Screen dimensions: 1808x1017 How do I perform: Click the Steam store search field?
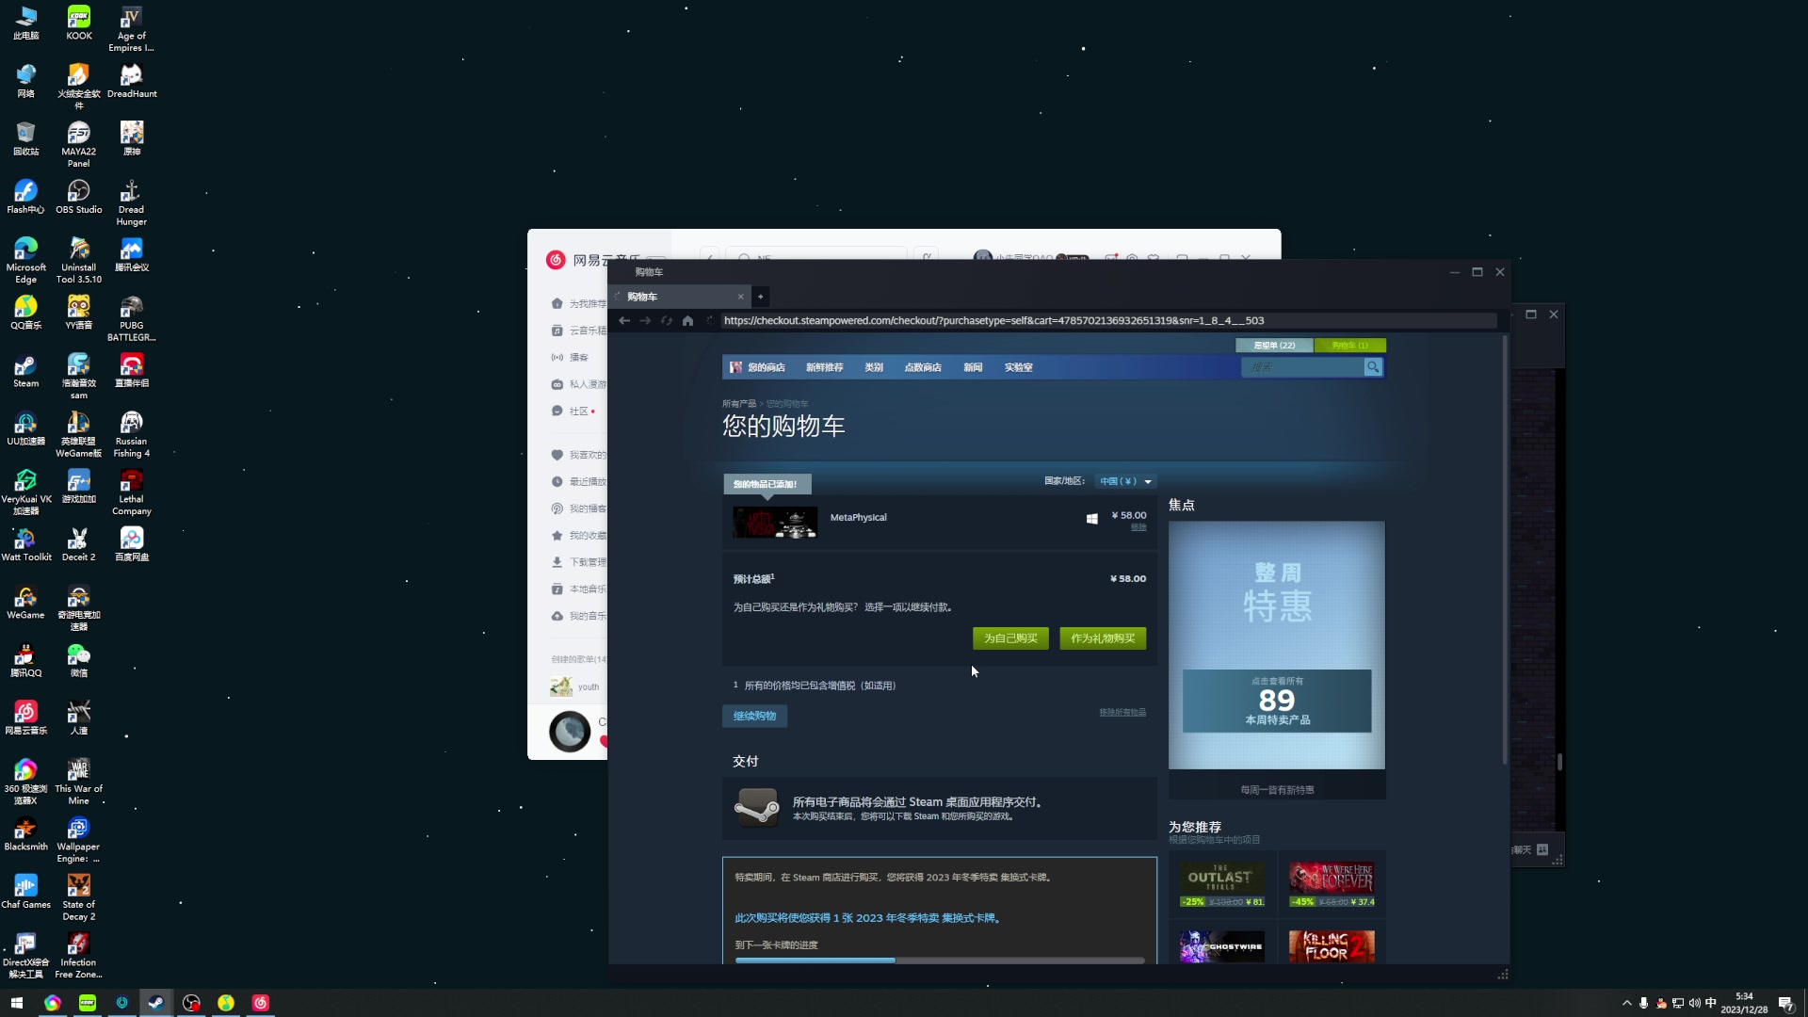click(1303, 367)
